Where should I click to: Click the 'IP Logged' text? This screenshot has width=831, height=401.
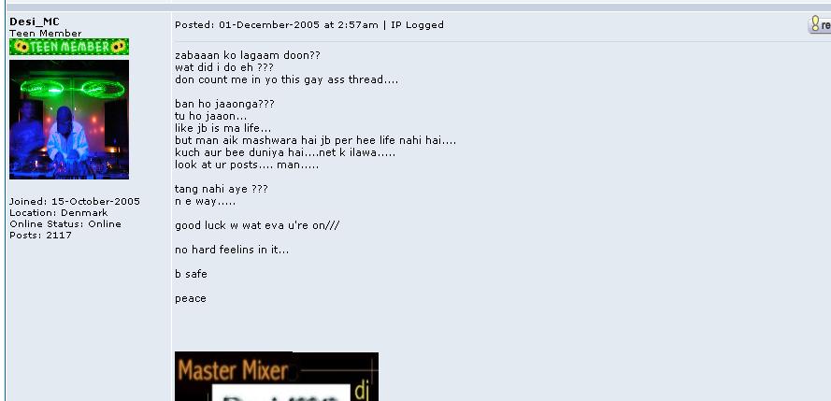tap(417, 24)
